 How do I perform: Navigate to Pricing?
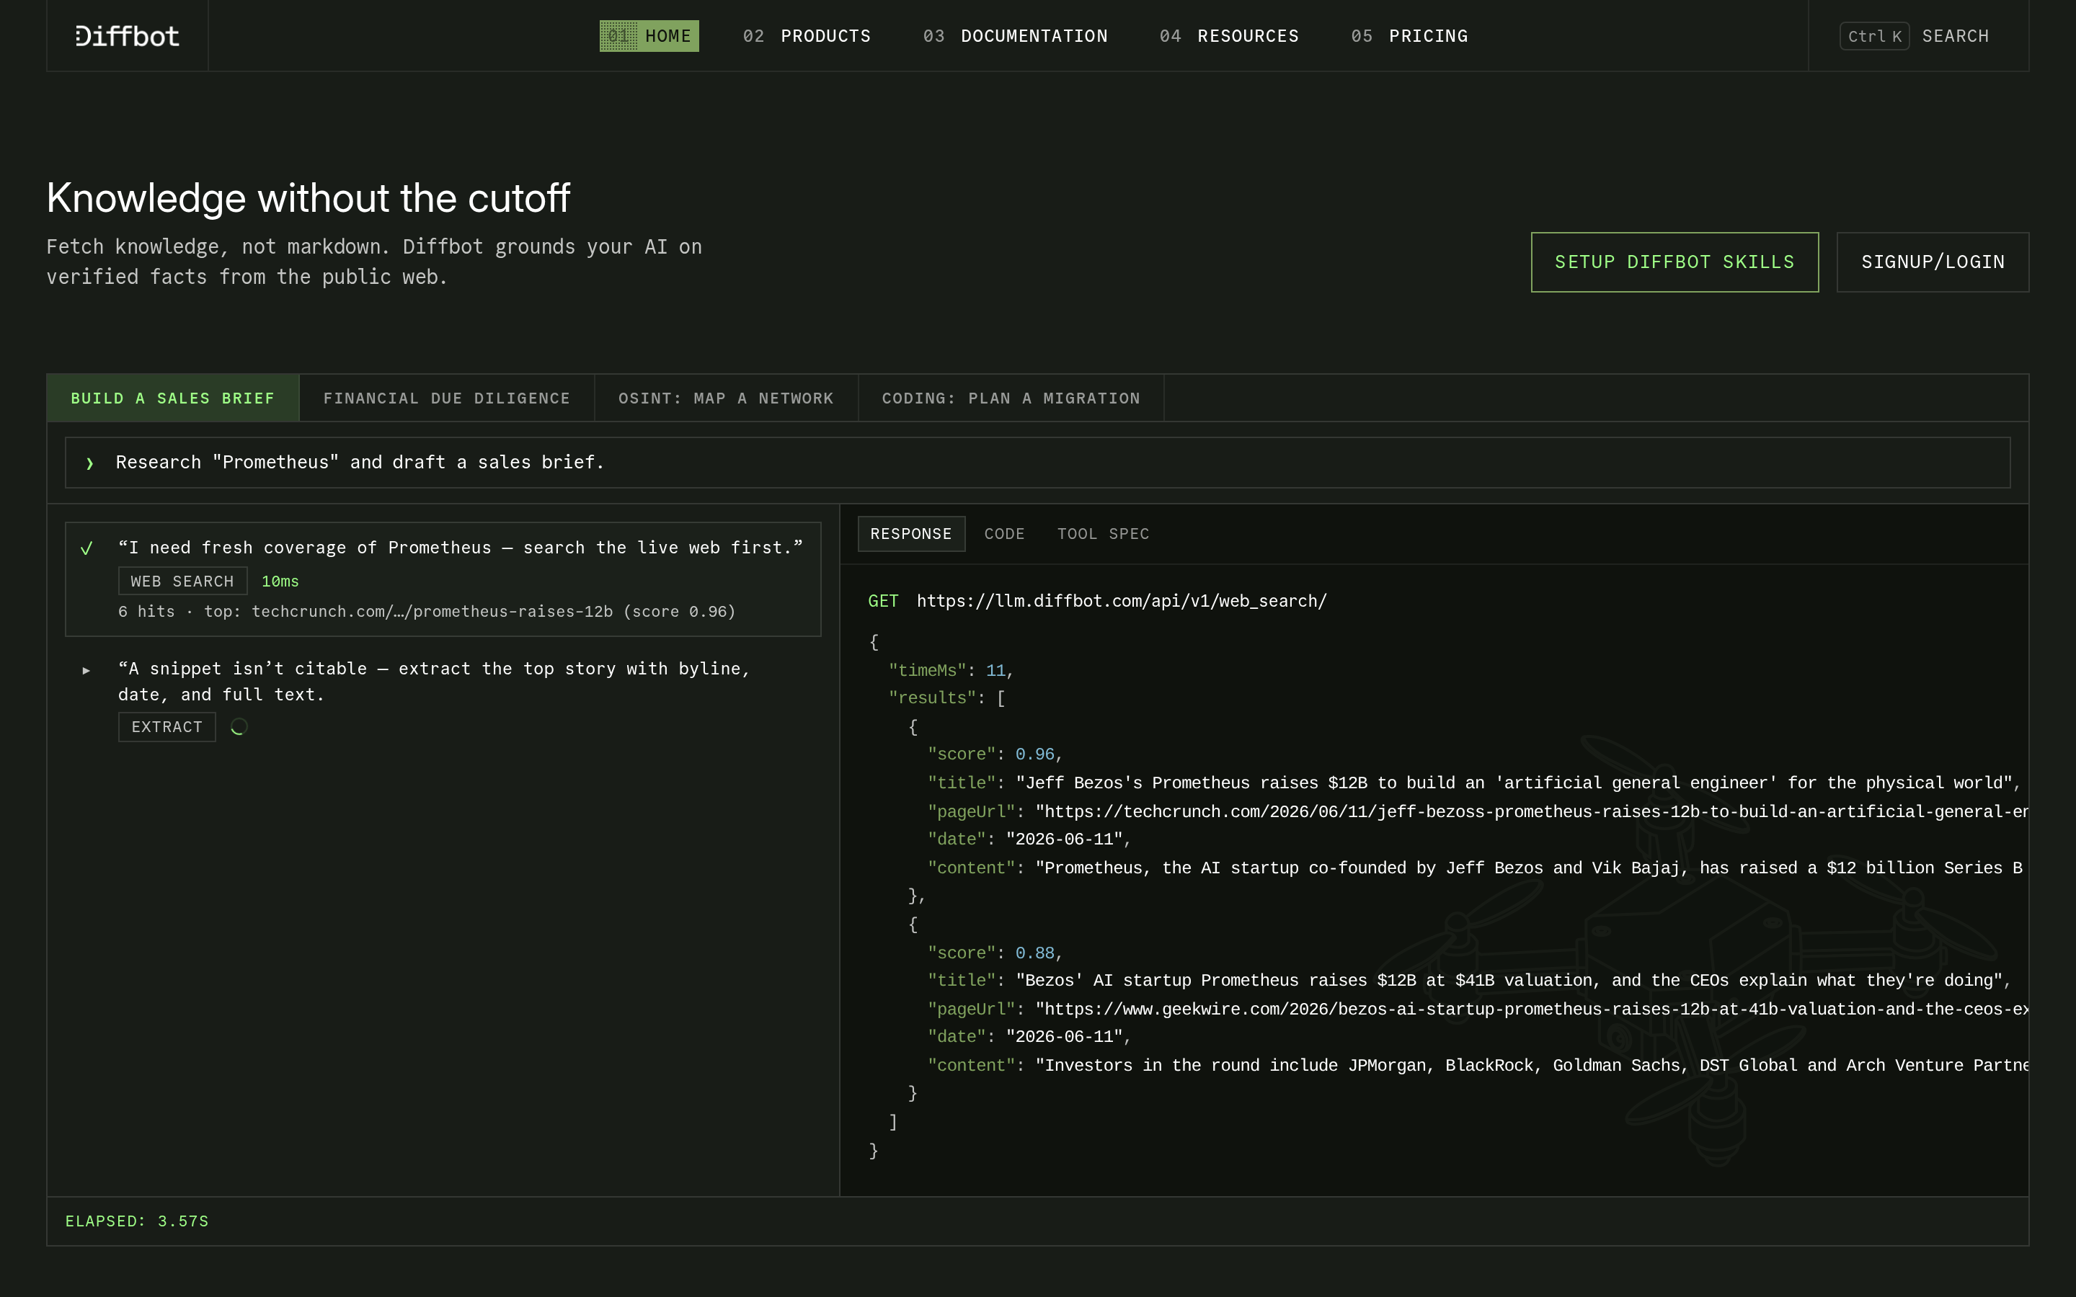(x=1409, y=36)
